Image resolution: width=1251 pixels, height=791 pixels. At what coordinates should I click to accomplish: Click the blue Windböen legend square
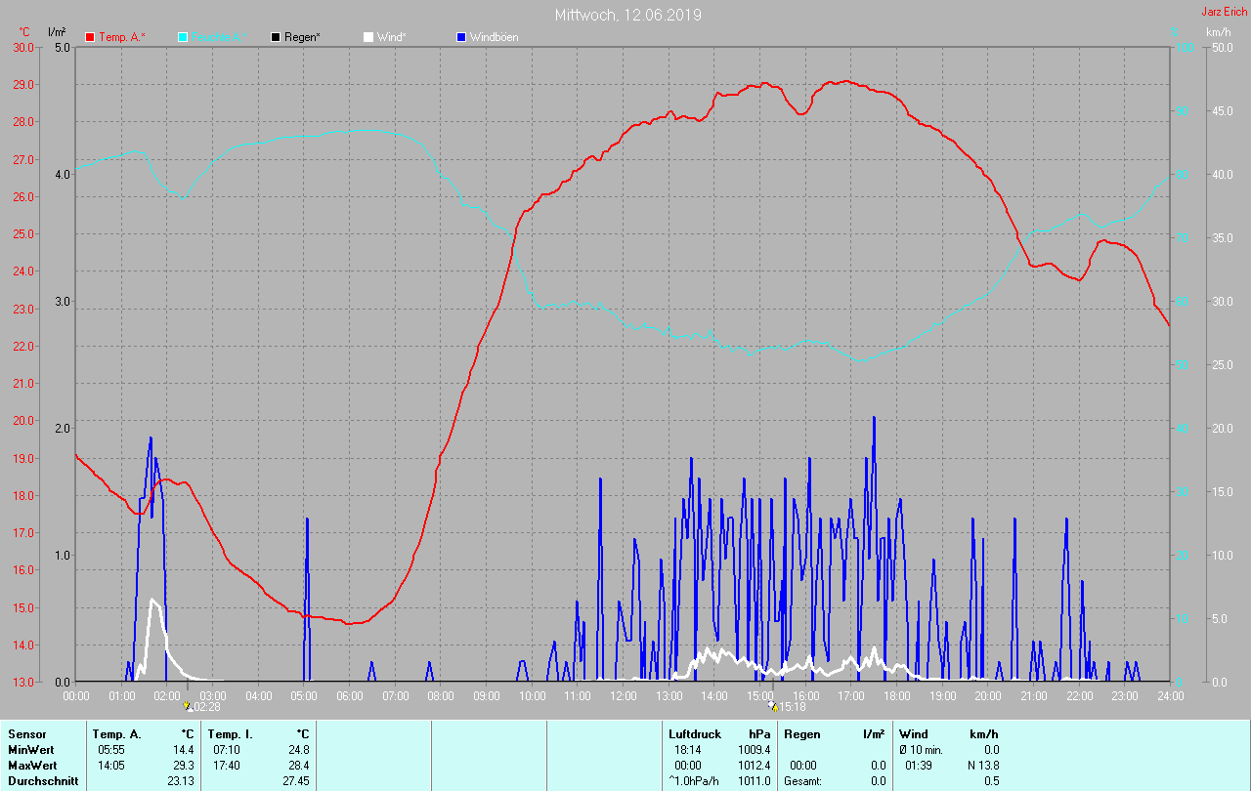(x=461, y=37)
